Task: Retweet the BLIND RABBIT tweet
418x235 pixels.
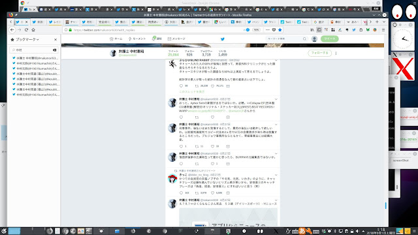Action: (197, 86)
